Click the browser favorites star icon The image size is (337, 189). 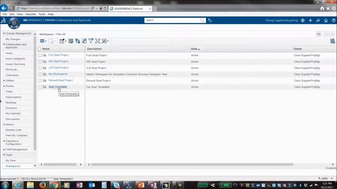(x=328, y=8)
